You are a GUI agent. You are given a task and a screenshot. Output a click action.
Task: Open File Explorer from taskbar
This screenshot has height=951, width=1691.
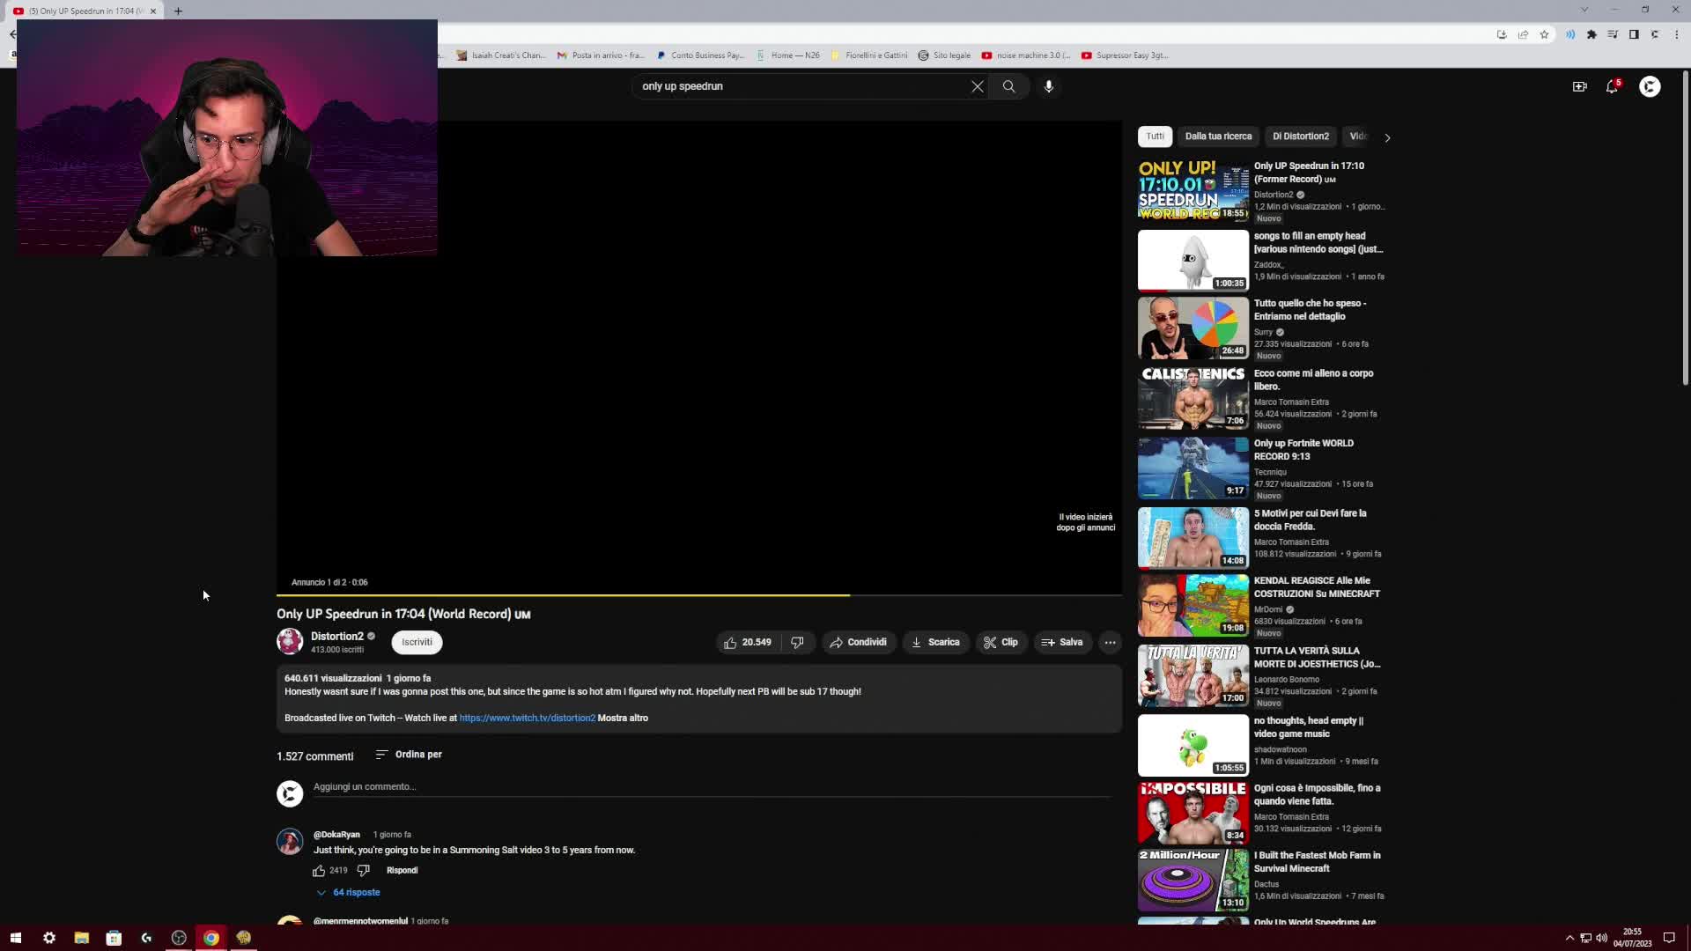81,938
